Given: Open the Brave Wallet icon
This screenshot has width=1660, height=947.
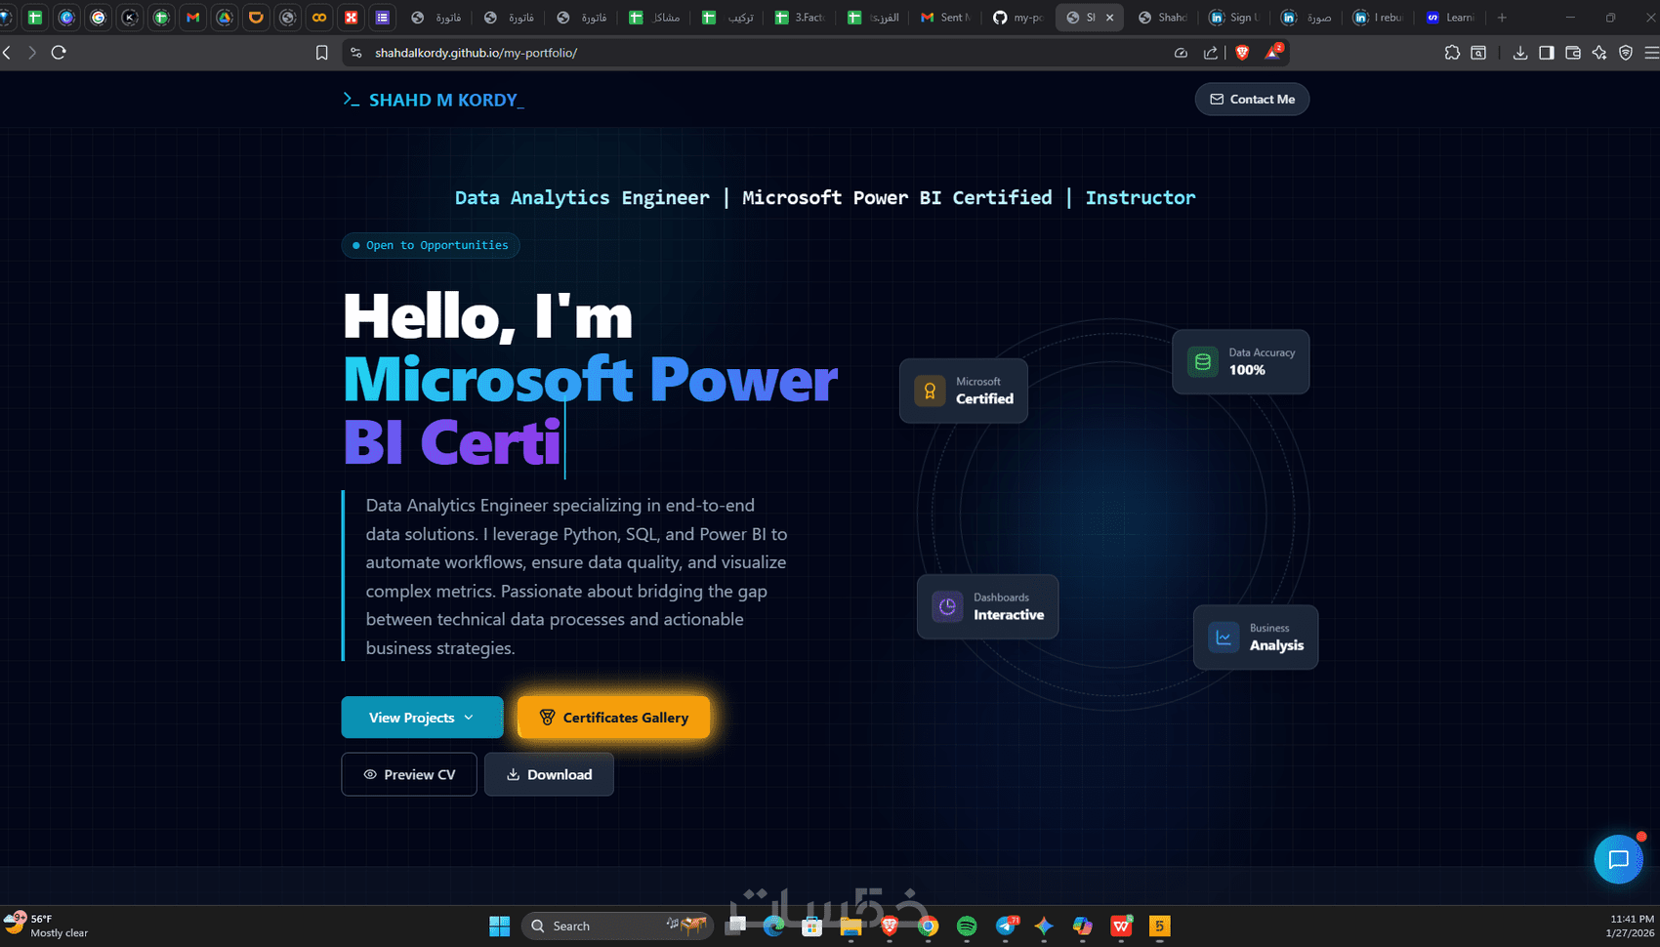Looking at the screenshot, I should 1573,53.
